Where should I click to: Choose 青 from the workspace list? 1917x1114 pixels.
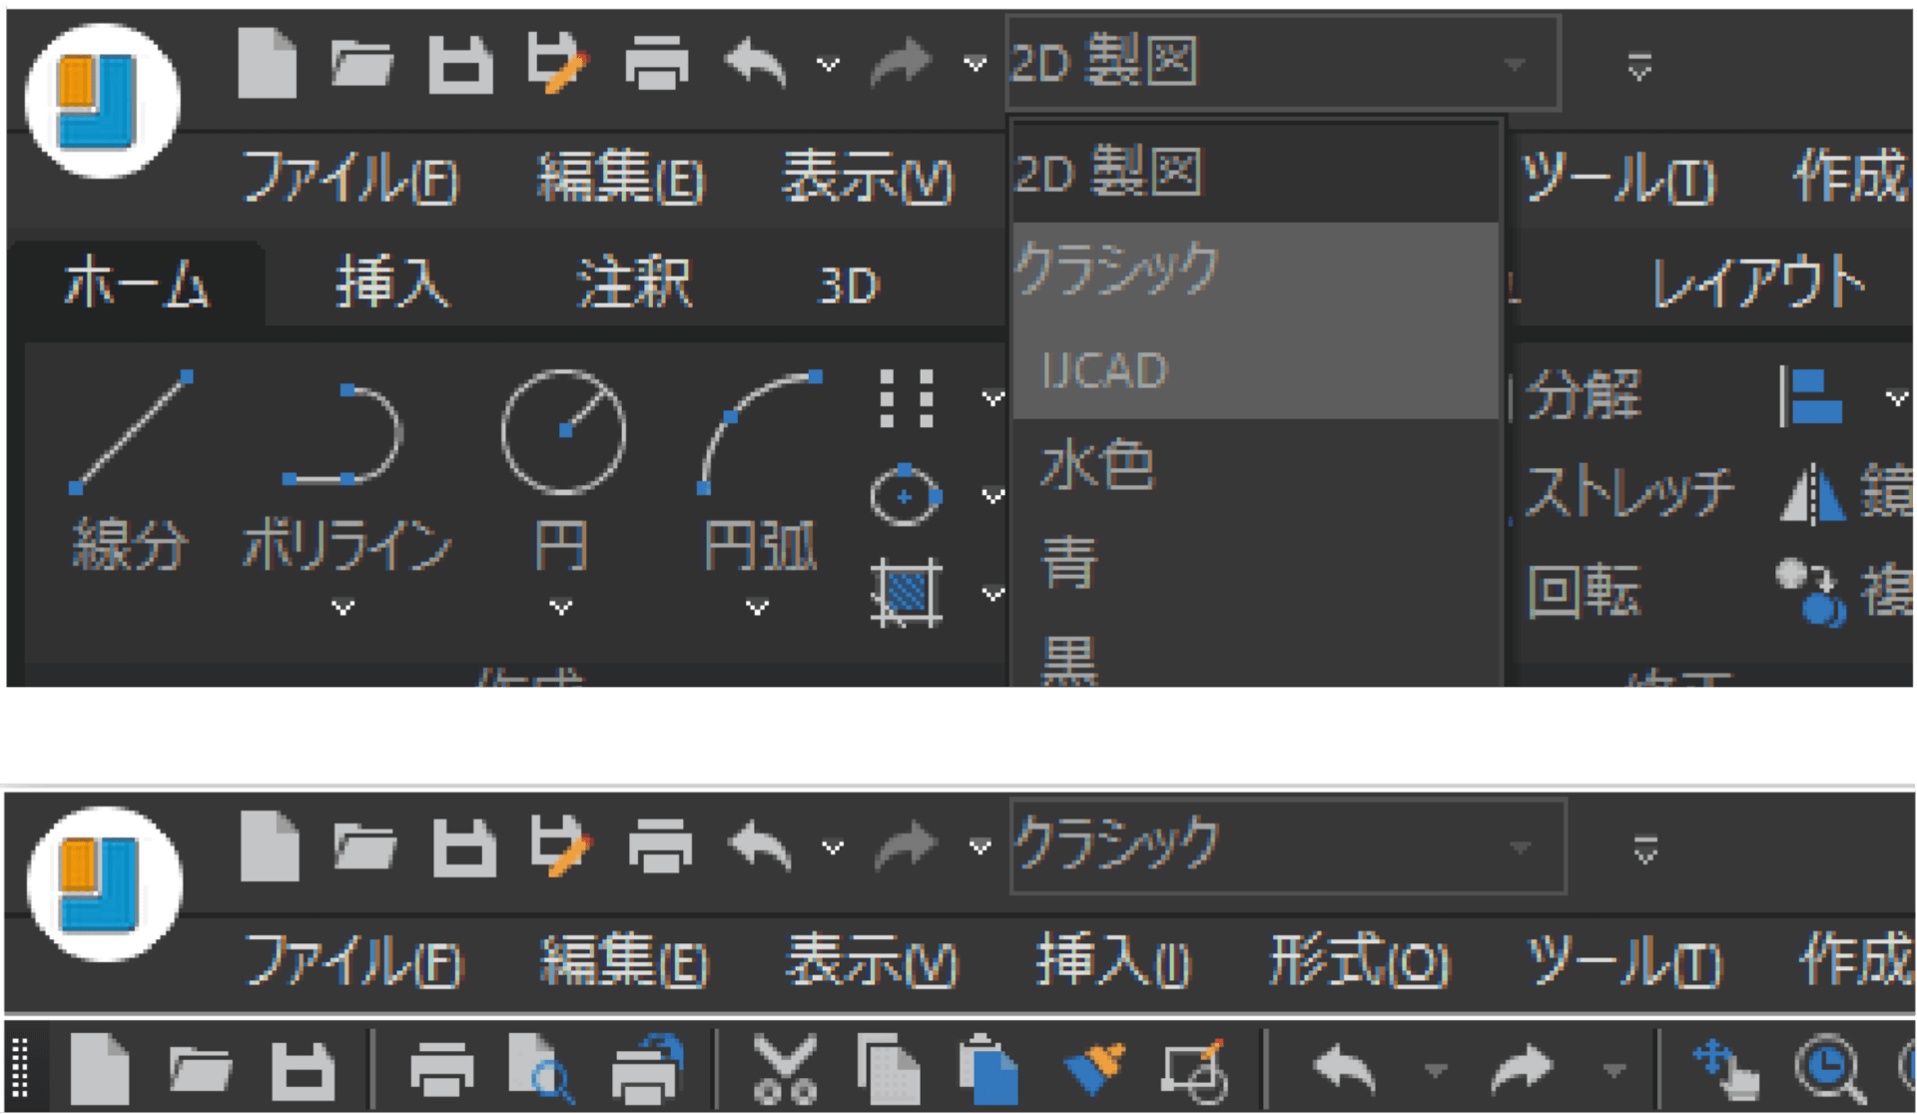[1255, 562]
